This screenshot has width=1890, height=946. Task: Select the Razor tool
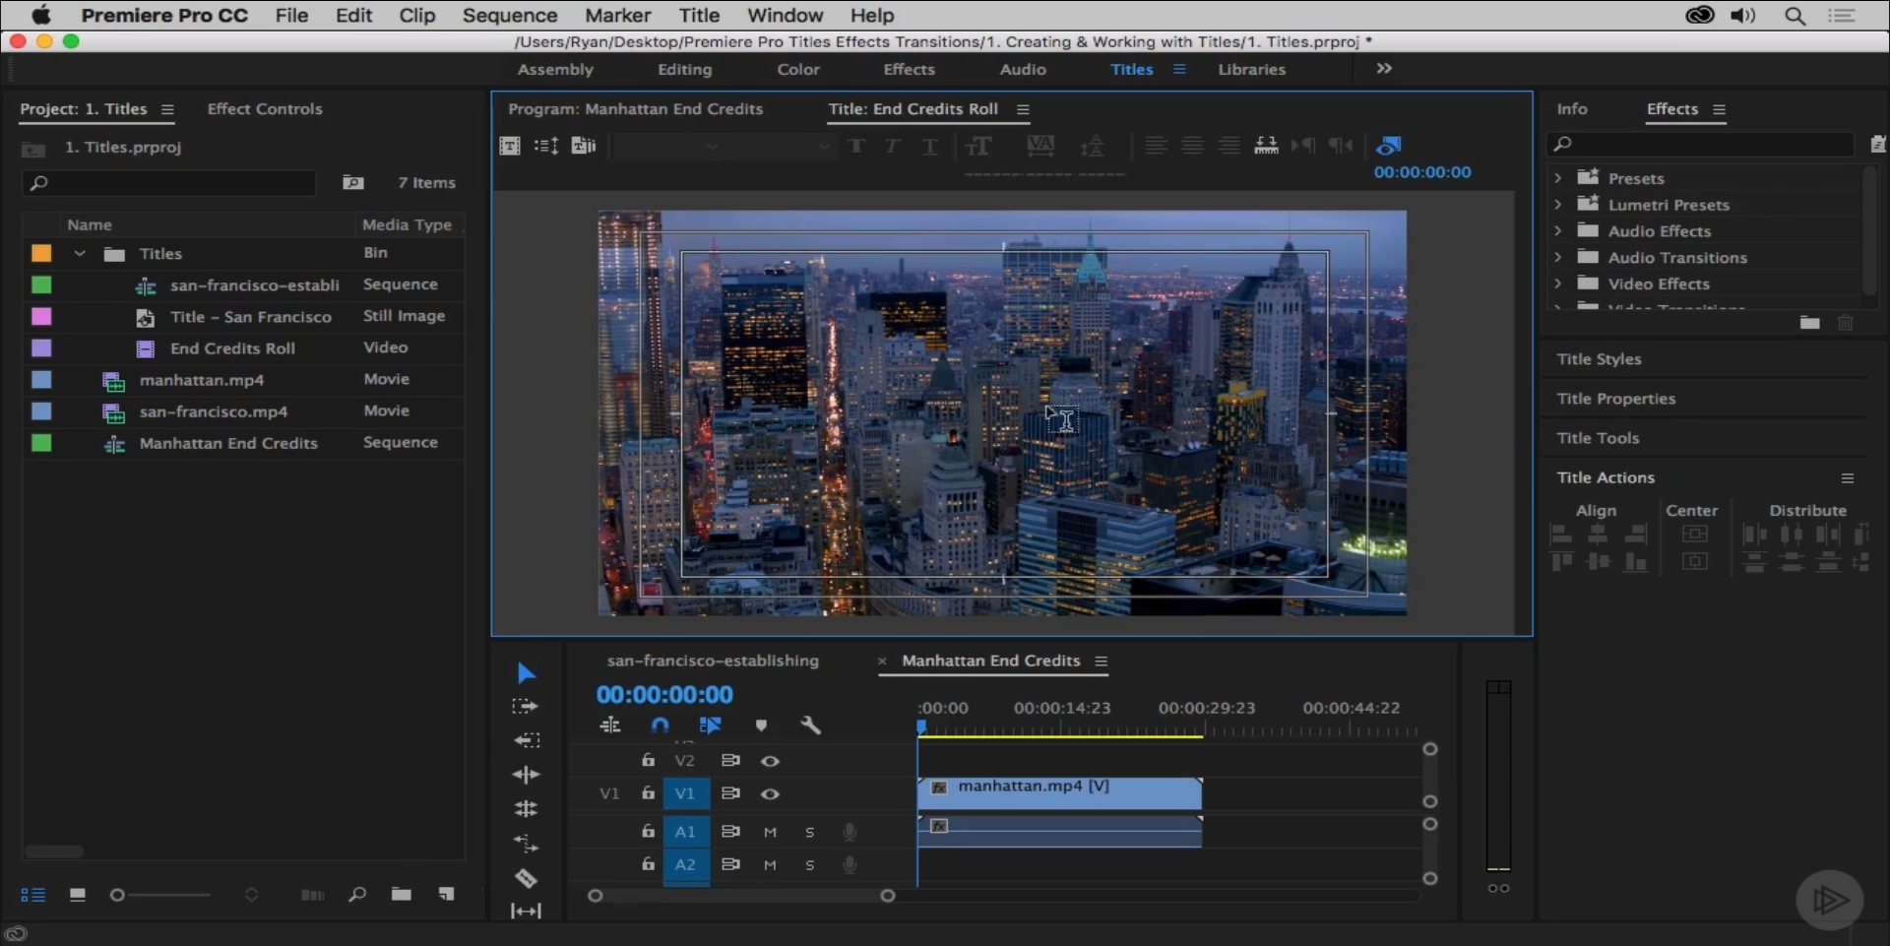click(526, 878)
